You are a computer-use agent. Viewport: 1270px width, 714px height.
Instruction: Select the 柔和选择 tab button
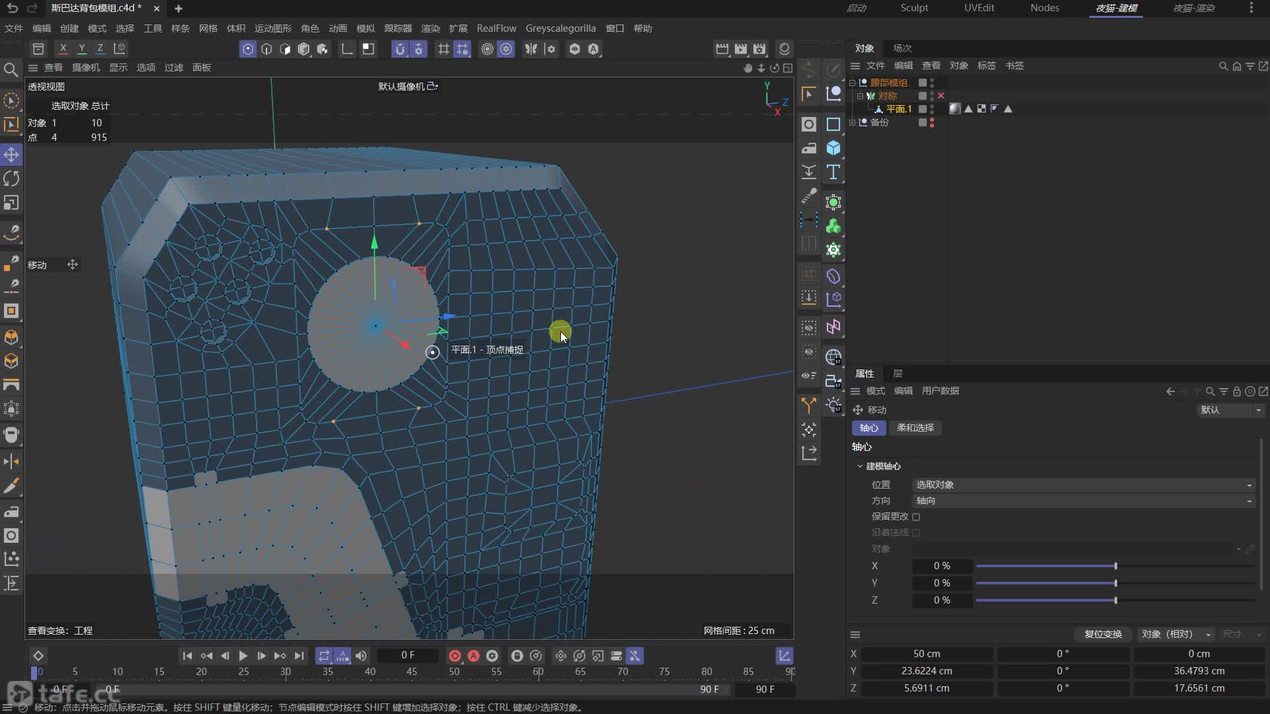pos(915,428)
